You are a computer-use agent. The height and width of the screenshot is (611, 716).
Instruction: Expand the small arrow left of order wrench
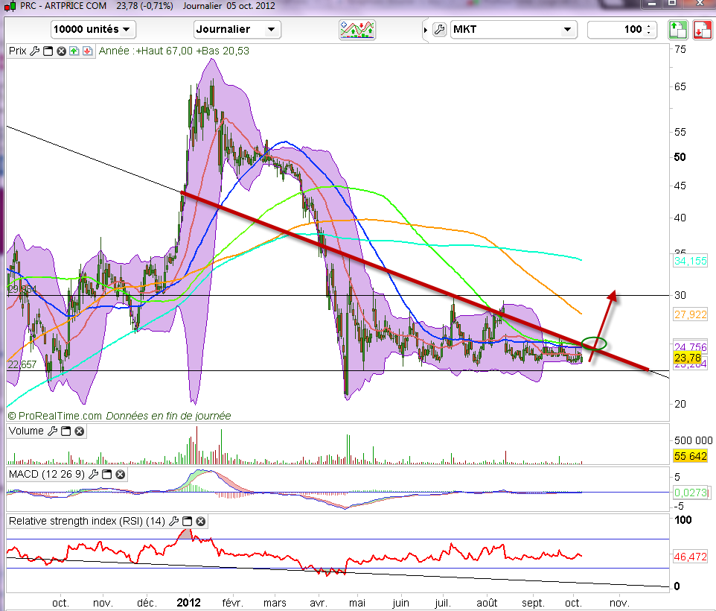pyautogui.click(x=426, y=30)
